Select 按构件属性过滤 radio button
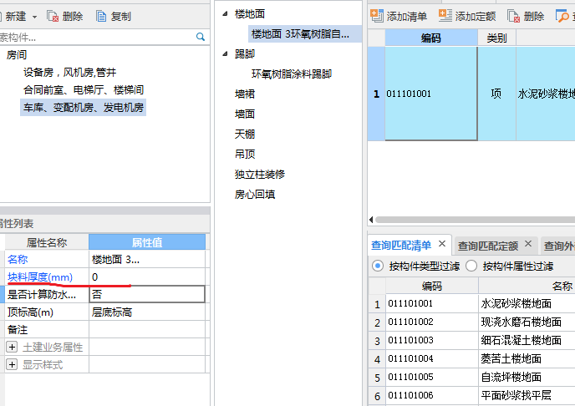Screen dimensions: 575x406 coord(471,266)
